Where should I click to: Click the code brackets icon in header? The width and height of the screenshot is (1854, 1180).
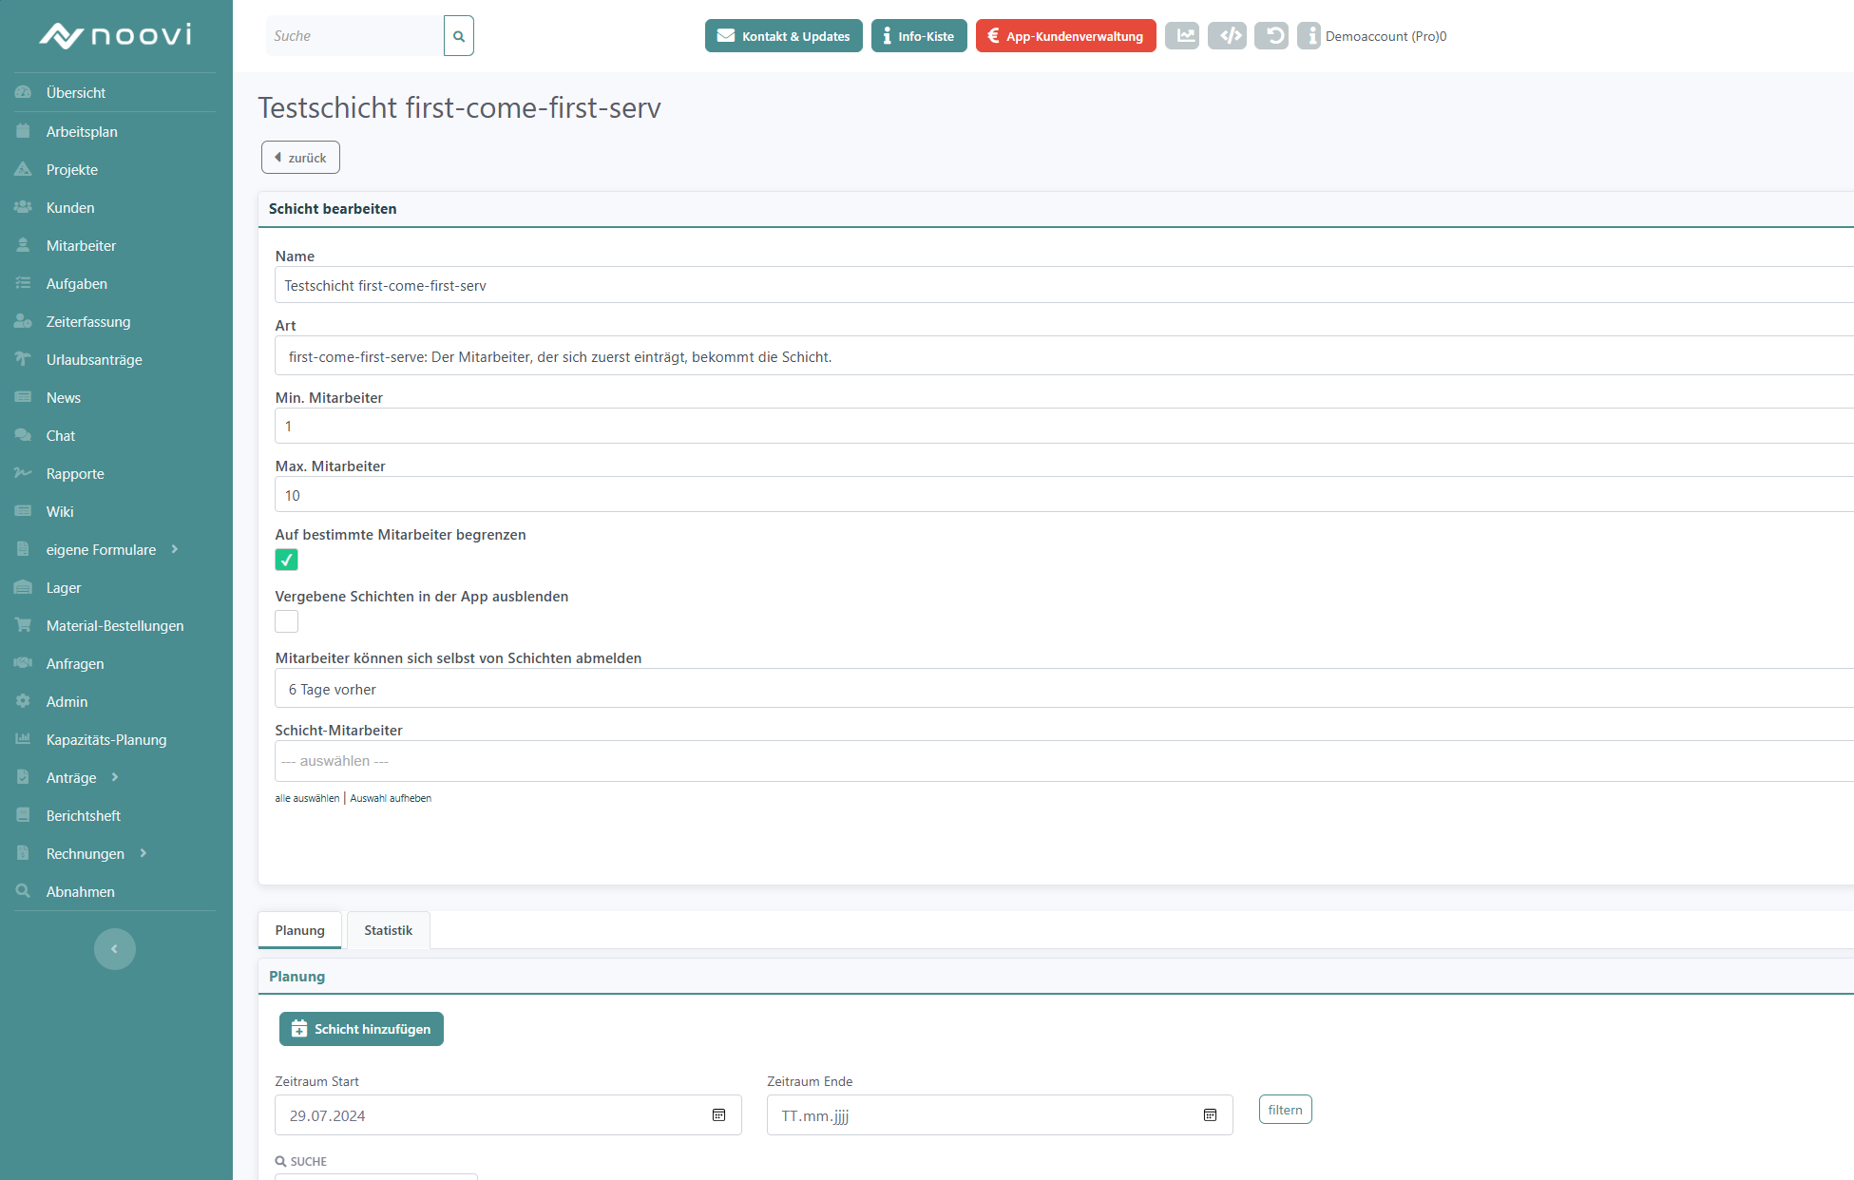[1227, 36]
